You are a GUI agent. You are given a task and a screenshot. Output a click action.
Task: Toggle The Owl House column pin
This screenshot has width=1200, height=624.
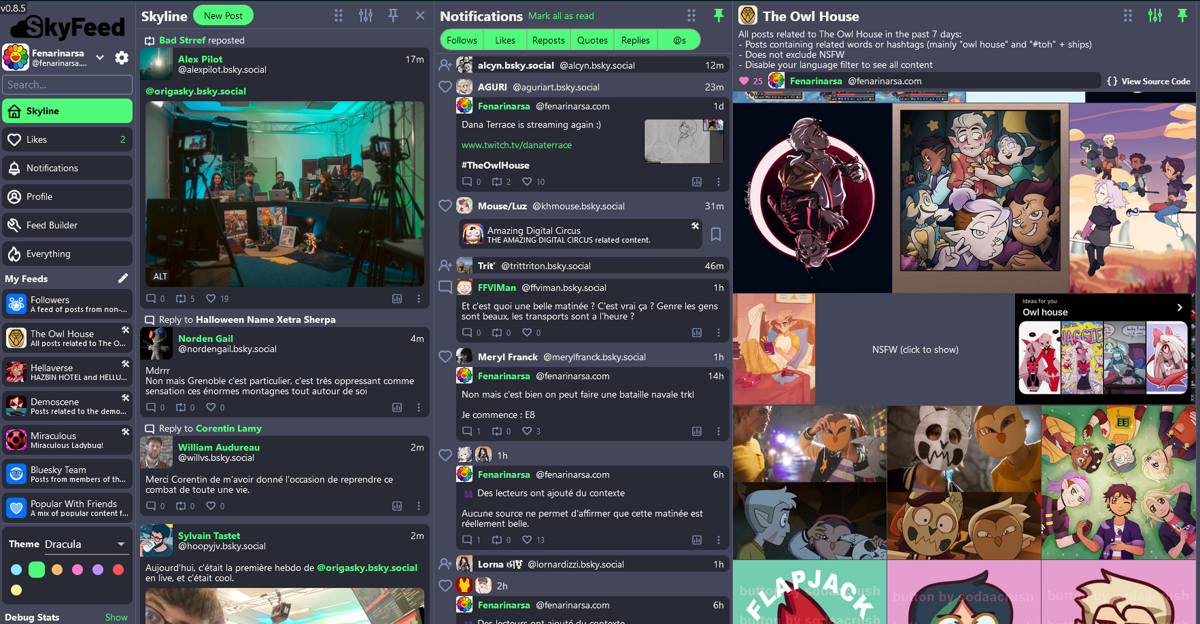(x=1182, y=15)
